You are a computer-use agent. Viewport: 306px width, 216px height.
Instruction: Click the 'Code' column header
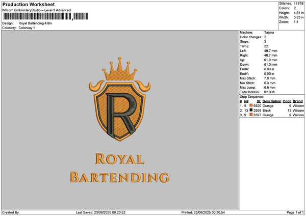[287, 101]
